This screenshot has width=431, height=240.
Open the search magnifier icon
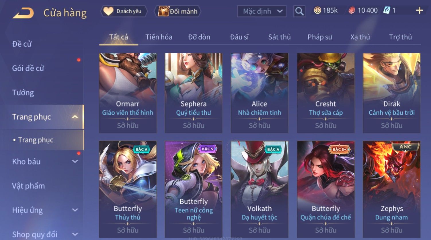[299, 11]
